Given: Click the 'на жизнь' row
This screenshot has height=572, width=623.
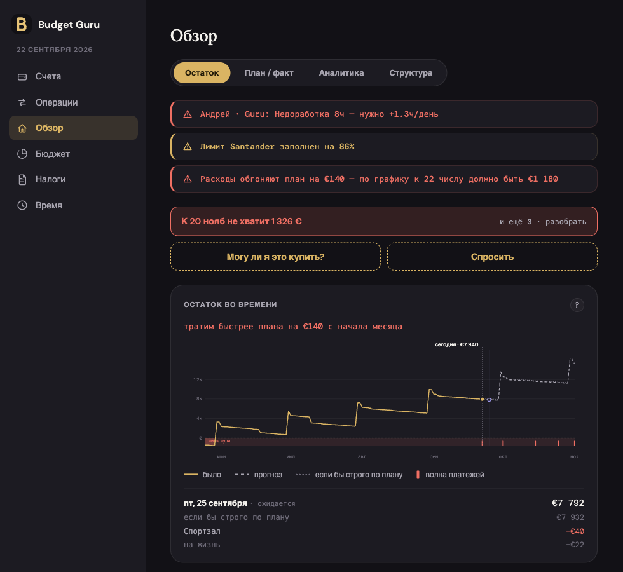Looking at the screenshot, I should (384, 545).
